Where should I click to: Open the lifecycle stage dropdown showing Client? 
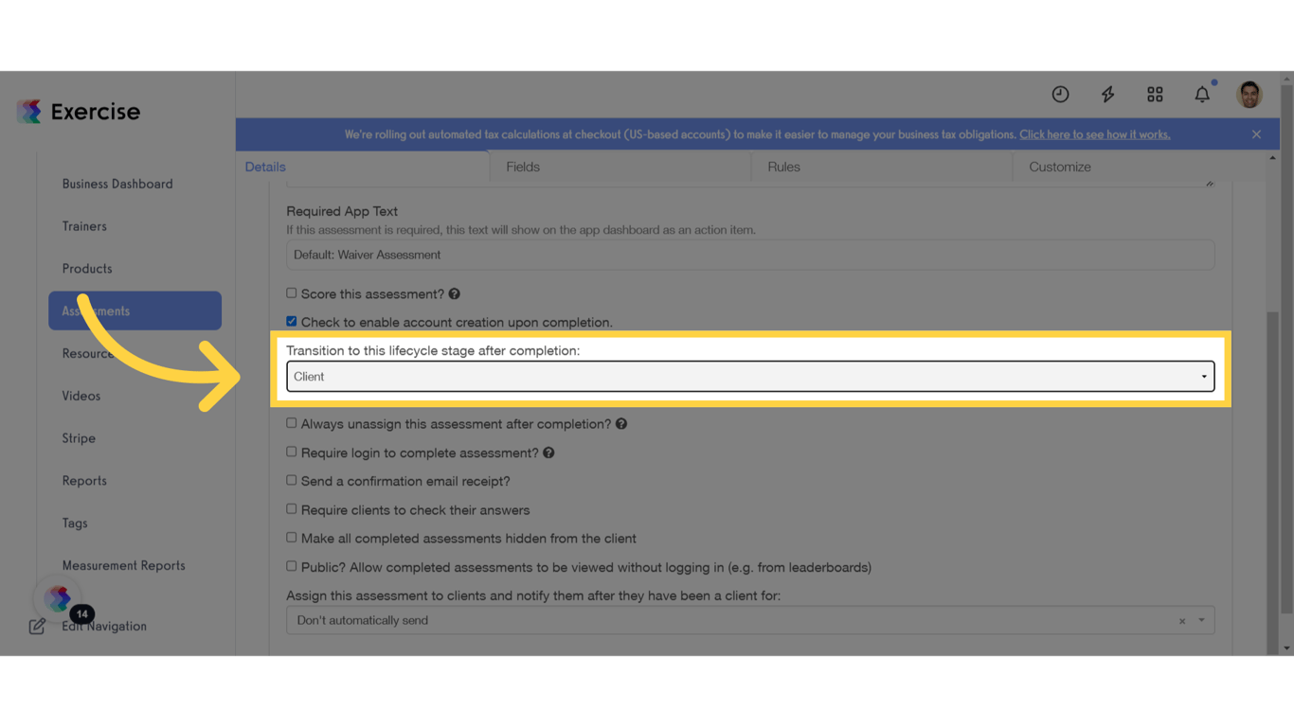tap(750, 377)
